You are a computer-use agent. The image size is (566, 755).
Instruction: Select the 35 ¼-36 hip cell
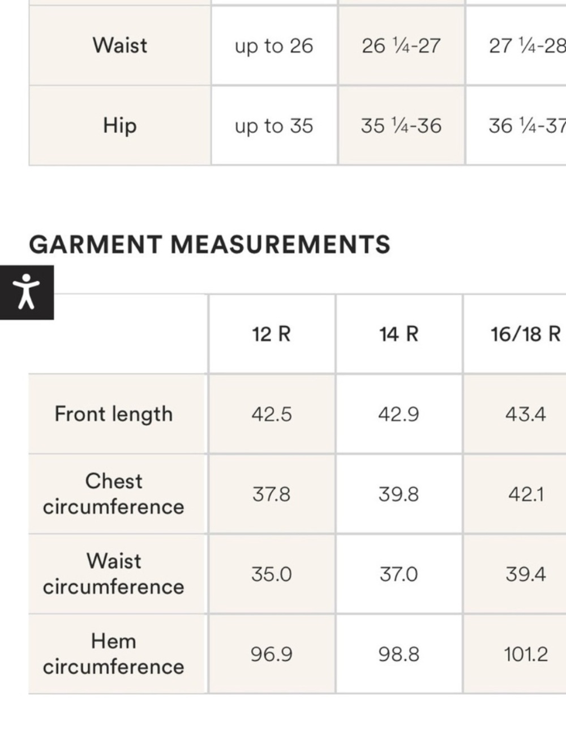tap(401, 126)
